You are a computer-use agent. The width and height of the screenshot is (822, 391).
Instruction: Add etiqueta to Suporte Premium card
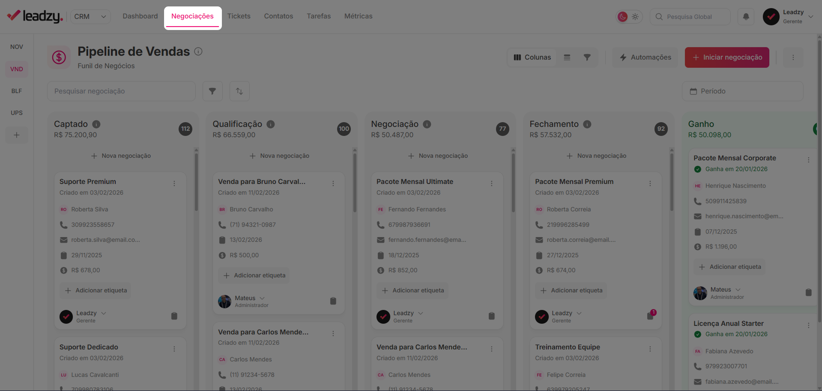[96, 291]
